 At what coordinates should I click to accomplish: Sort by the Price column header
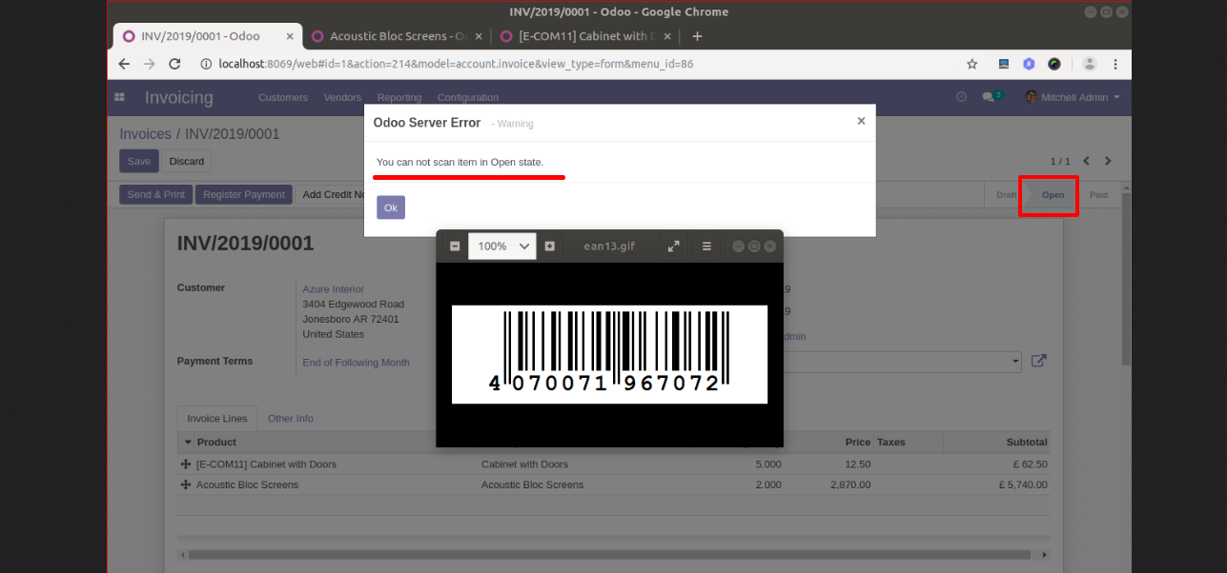[857, 442]
